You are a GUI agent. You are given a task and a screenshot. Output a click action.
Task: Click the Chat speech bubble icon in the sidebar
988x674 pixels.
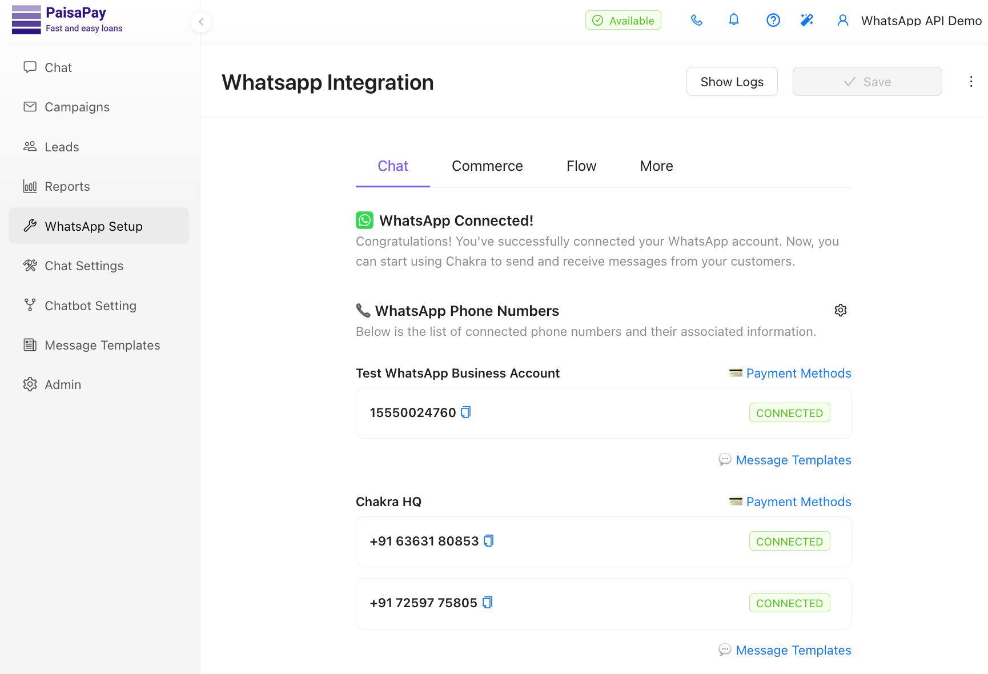(30, 67)
